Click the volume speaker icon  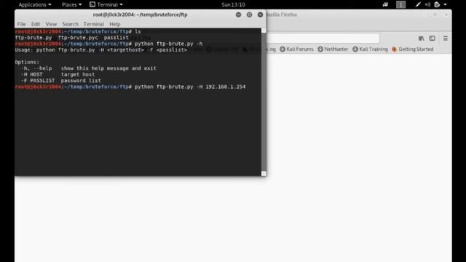pos(427,4)
